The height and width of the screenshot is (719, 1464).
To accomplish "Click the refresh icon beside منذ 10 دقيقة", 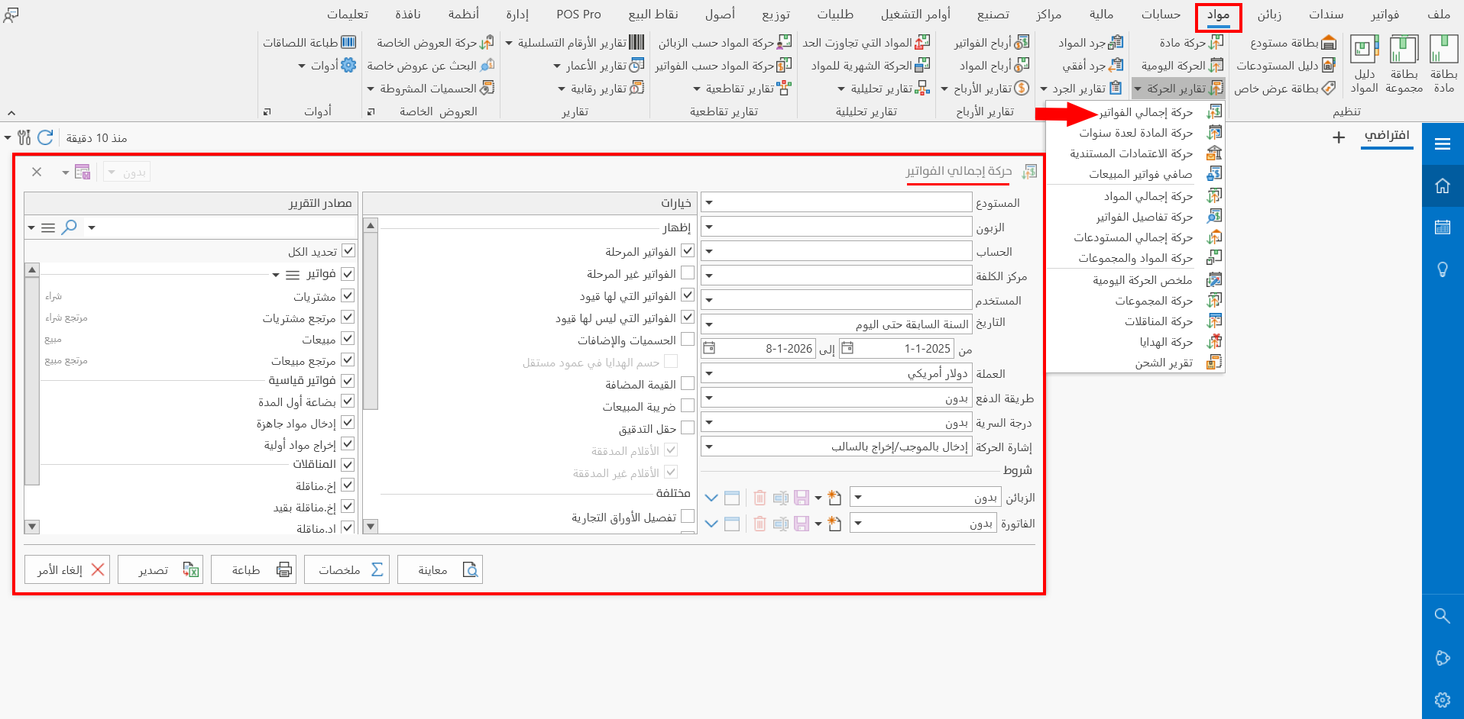I will point(45,137).
